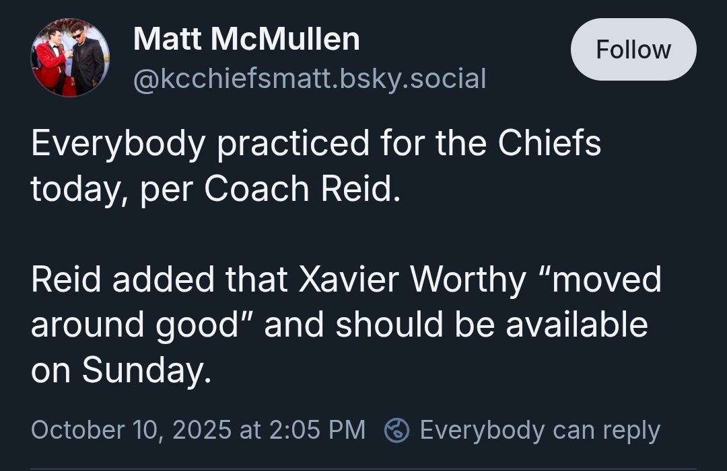Click the quoted phrase "moved around good"
727x471 pixels.
[x=346, y=302]
